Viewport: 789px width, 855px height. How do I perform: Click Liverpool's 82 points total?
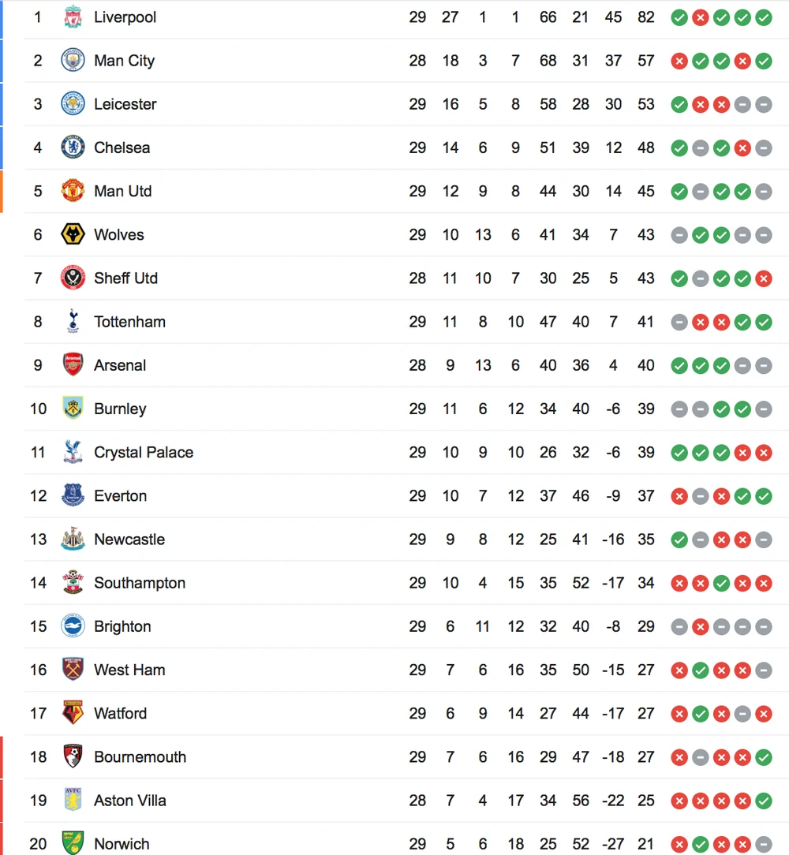646,17
